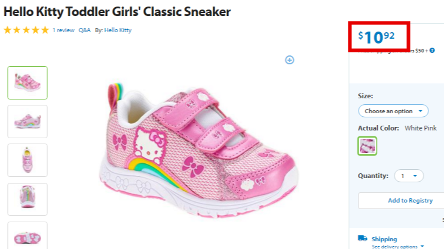
Task: Select the second thumbnail showing the side view
Action: (27, 122)
